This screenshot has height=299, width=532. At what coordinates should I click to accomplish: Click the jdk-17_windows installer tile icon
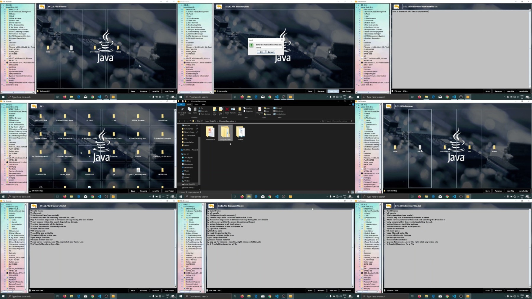[x=138, y=170]
